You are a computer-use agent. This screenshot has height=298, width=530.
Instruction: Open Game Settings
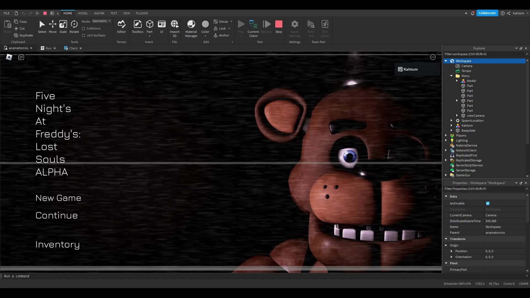pos(295,28)
